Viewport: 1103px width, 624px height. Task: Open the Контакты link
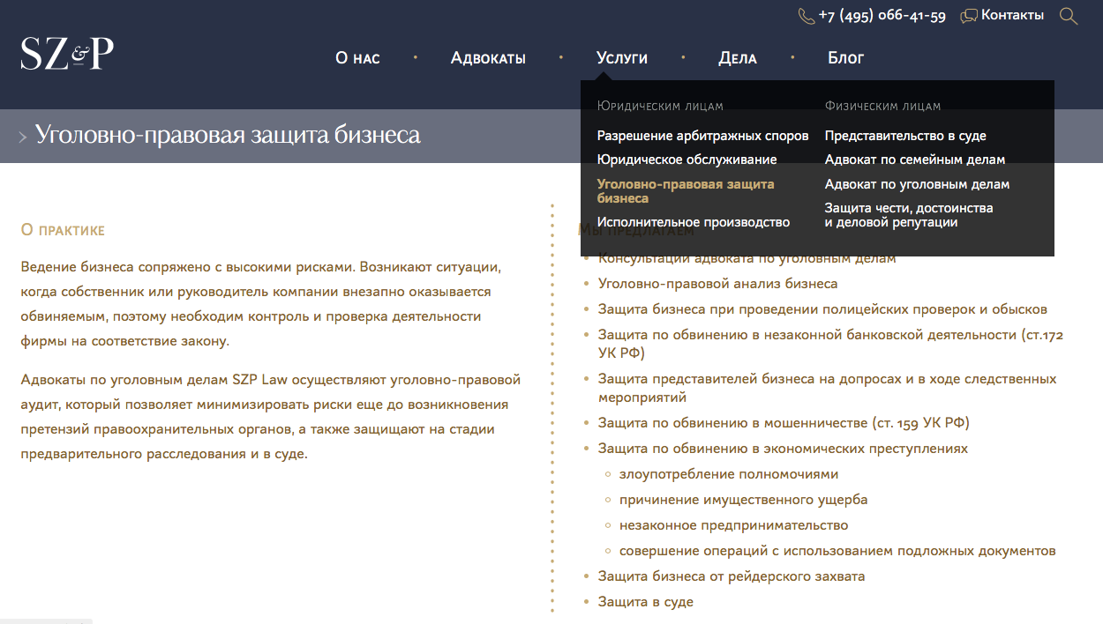[1013, 15]
